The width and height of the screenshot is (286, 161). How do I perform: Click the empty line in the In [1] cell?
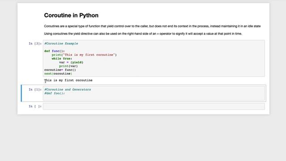[x=154, y=97]
